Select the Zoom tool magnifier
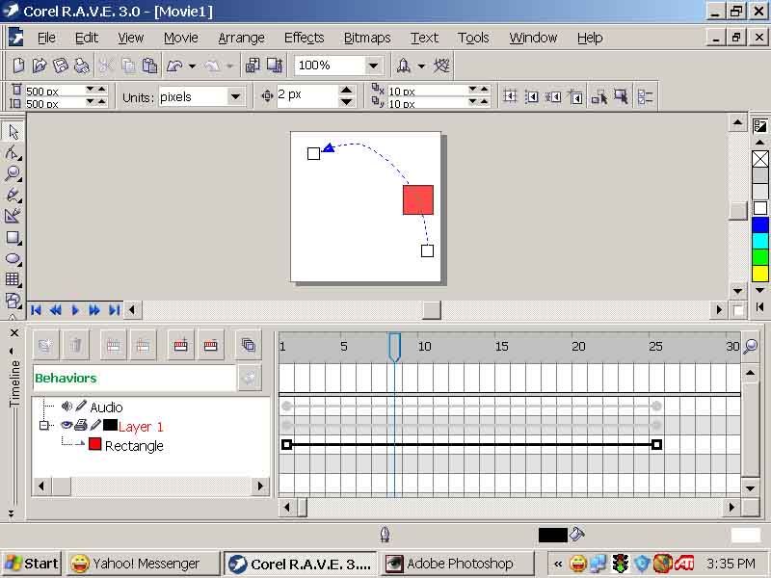The width and height of the screenshot is (771, 578). pyautogui.click(x=13, y=173)
